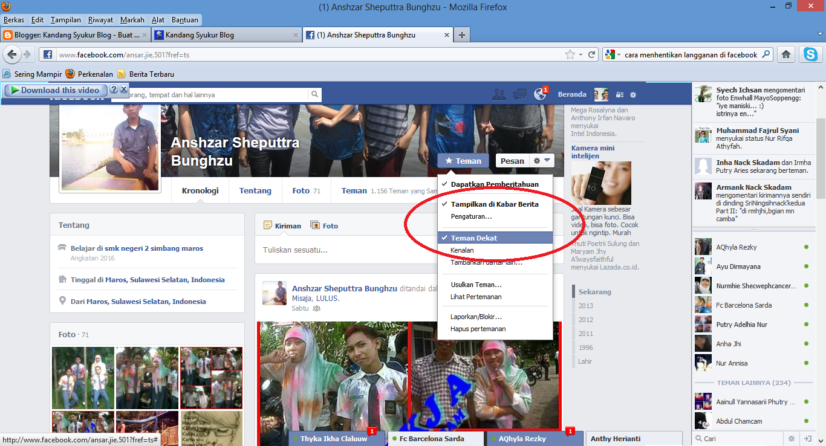This screenshot has height=446, width=826.
Task: Open Facebook friend requests icon
Action: (x=499, y=94)
